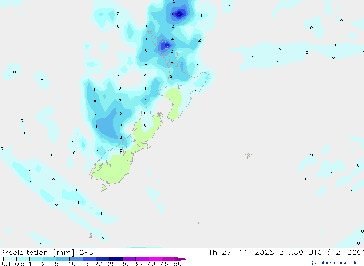The width and height of the screenshot is (364, 266).
Task: Click the Chatham Islands on the map
Action: [249, 156]
